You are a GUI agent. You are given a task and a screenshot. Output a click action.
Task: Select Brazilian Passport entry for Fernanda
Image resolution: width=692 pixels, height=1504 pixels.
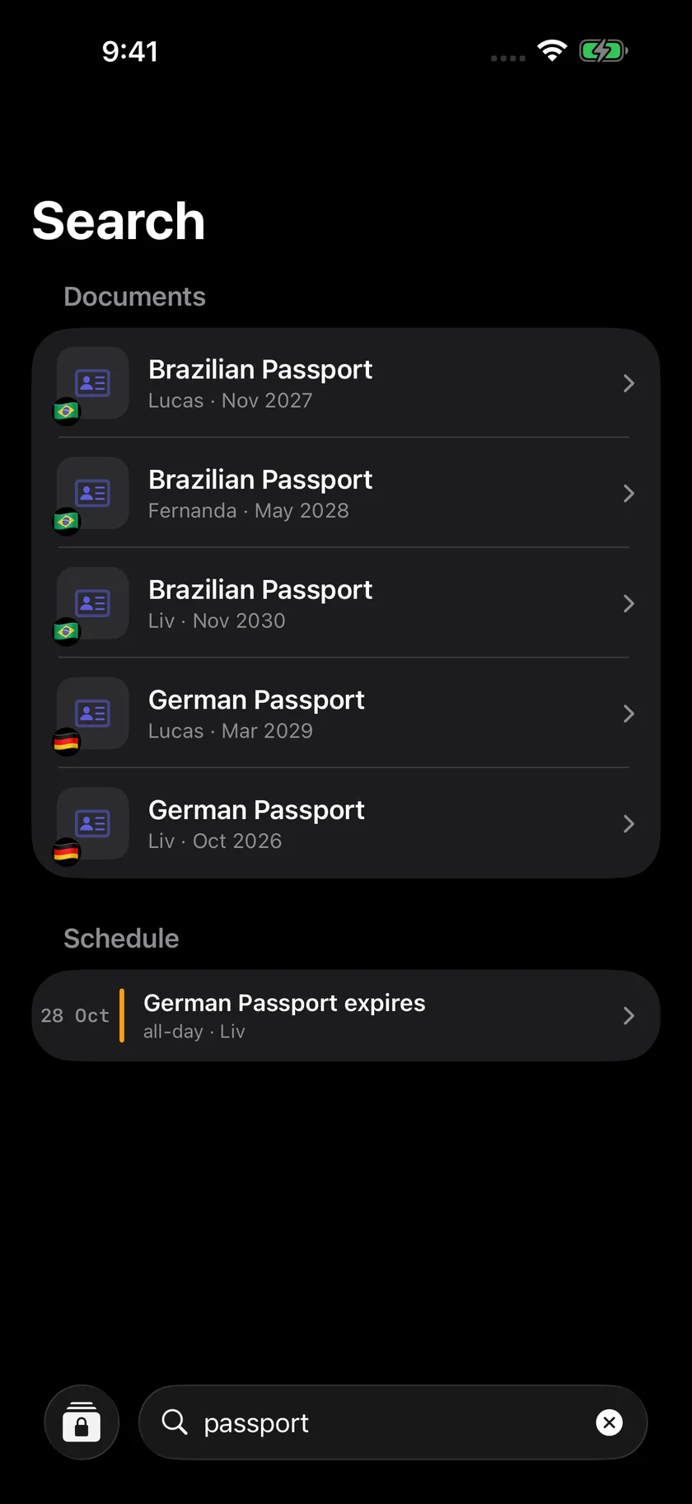(x=344, y=493)
